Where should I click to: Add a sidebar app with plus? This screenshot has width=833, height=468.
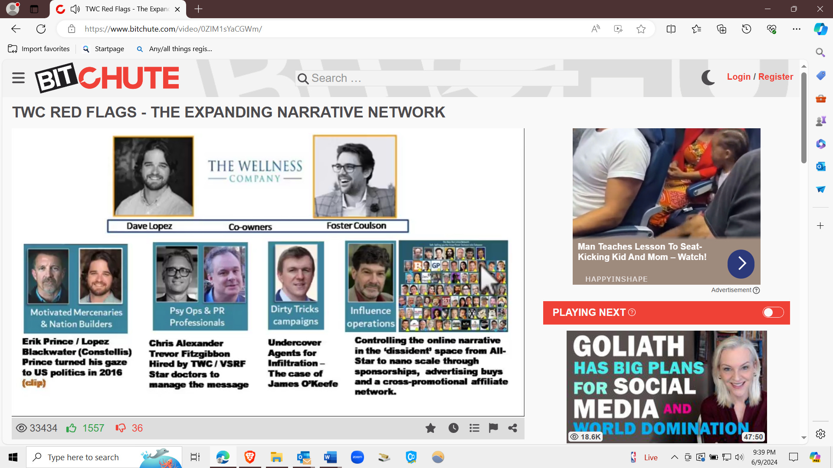(x=820, y=226)
